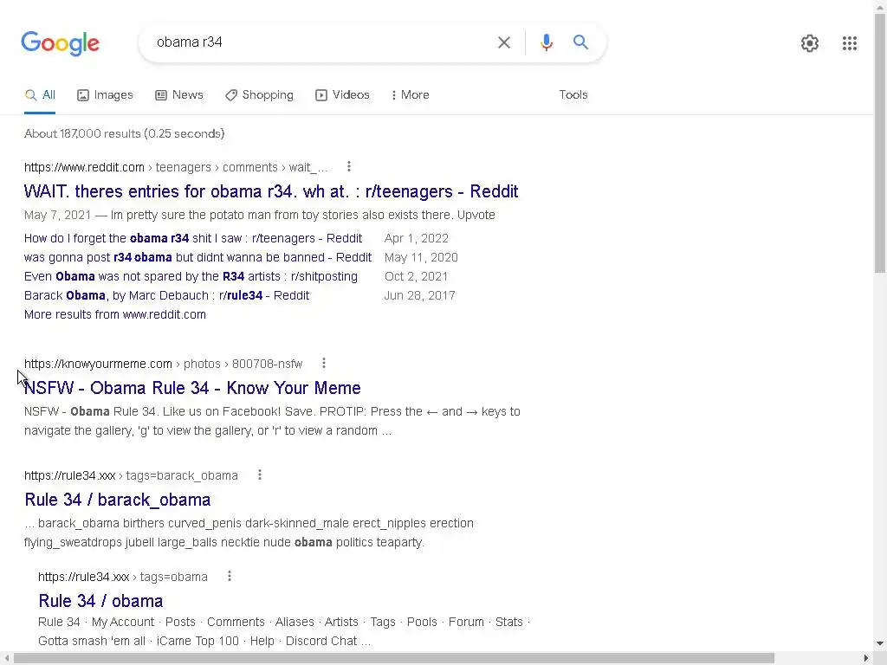Image resolution: width=887 pixels, height=665 pixels.
Task: Open the Videos tab
Action: click(x=342, y=95)
